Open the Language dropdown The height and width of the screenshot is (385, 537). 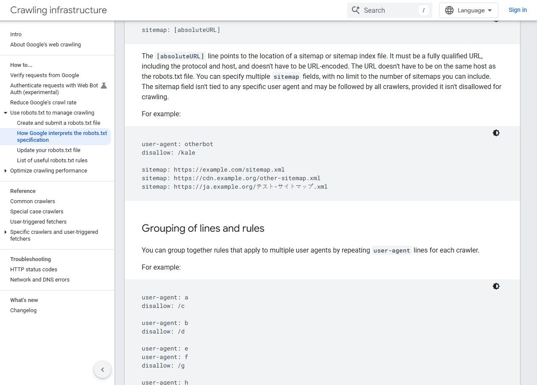tap(468, 10)
